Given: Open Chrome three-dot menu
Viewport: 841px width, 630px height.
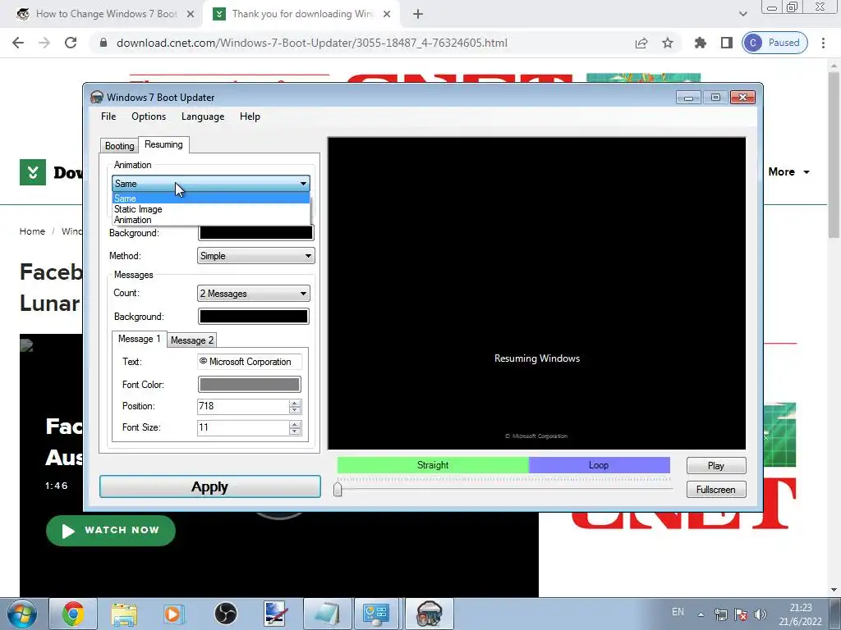Looking at the screenshot, I should (x=823, y=43).
